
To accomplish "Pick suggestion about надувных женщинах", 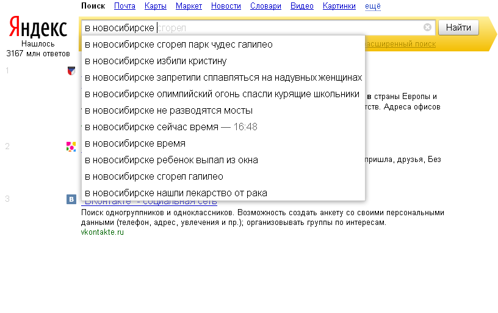I will pyautogui.click(x=223, y=77).
